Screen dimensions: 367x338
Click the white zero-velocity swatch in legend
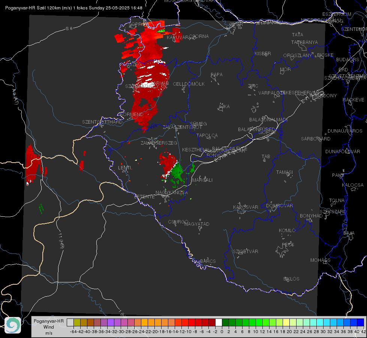pos(219,323)
